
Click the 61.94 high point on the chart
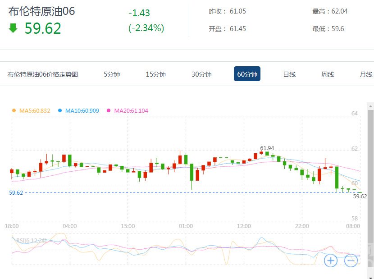[x=262, y=152]
